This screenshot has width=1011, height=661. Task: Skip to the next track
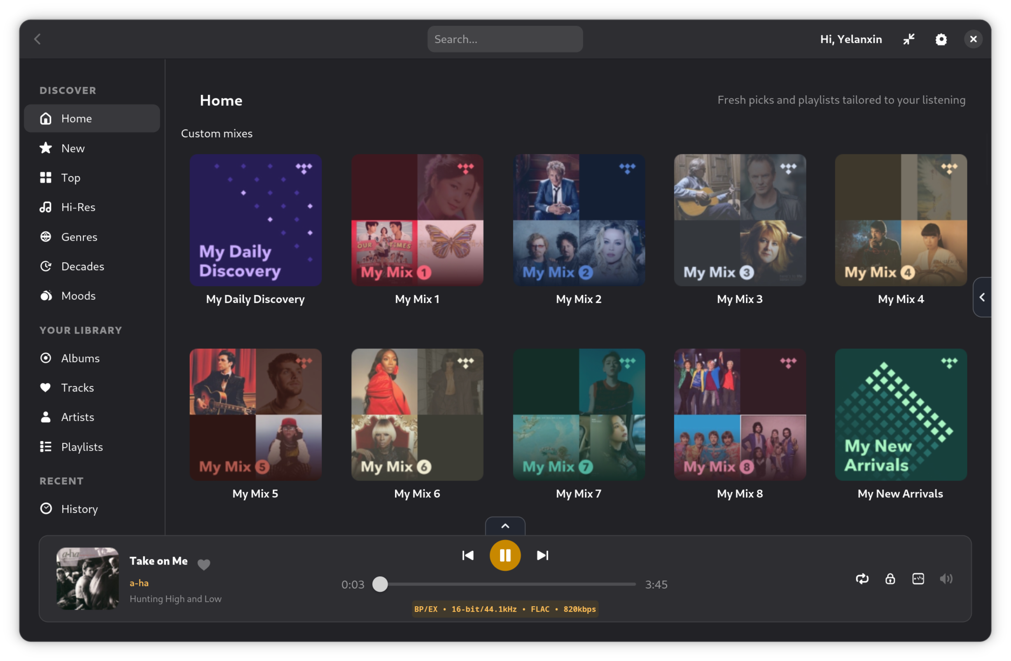(542, 555)
